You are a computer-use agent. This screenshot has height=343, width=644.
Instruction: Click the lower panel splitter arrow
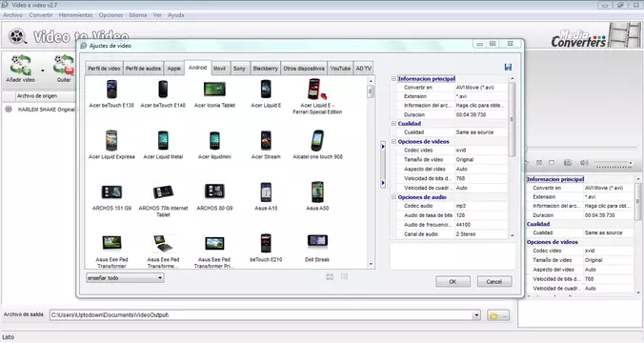tap(383, 183)
